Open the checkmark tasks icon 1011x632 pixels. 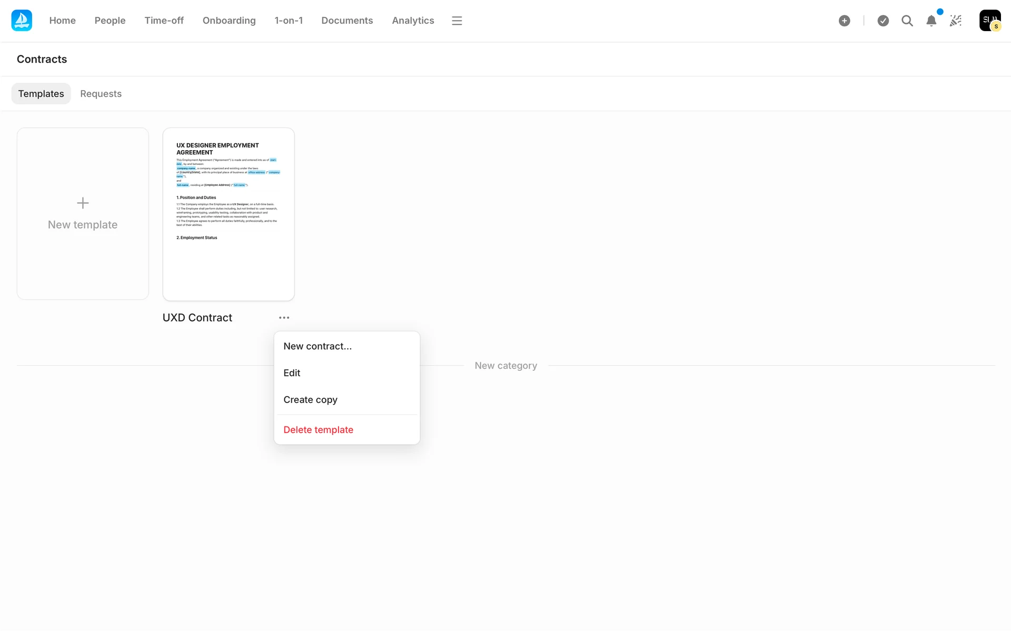pos(883,21)
